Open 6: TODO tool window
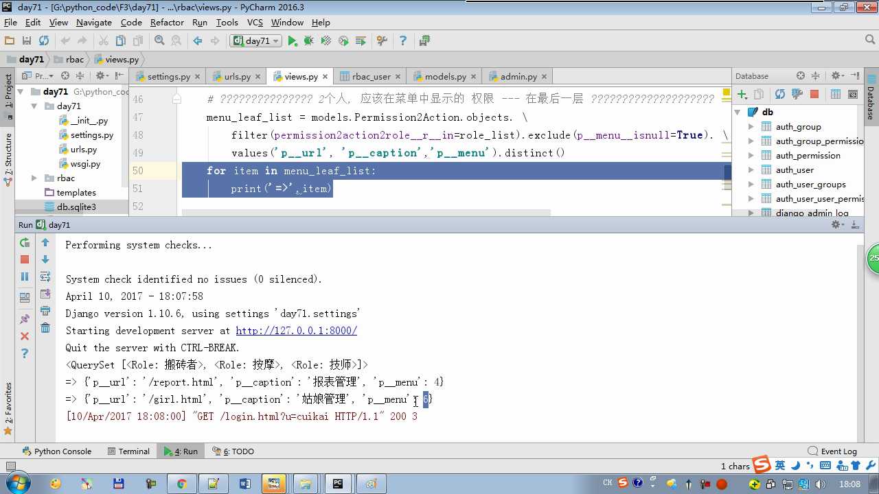The height and width of the screenshot is (494, 879). click(x=233, y=451)
